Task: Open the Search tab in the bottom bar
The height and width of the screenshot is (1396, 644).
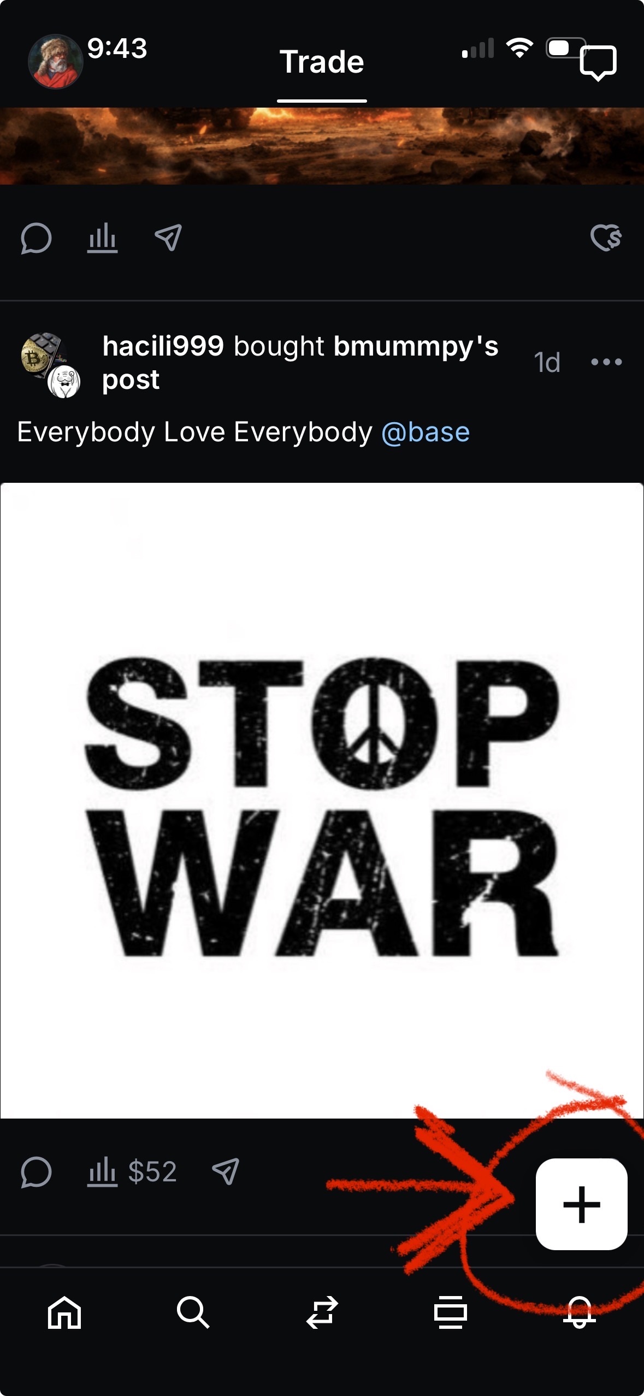Action: (193, 1312)
